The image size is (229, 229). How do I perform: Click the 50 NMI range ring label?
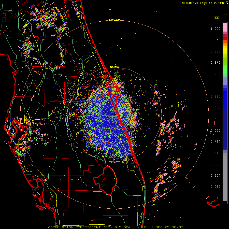[x=114, y=67]
